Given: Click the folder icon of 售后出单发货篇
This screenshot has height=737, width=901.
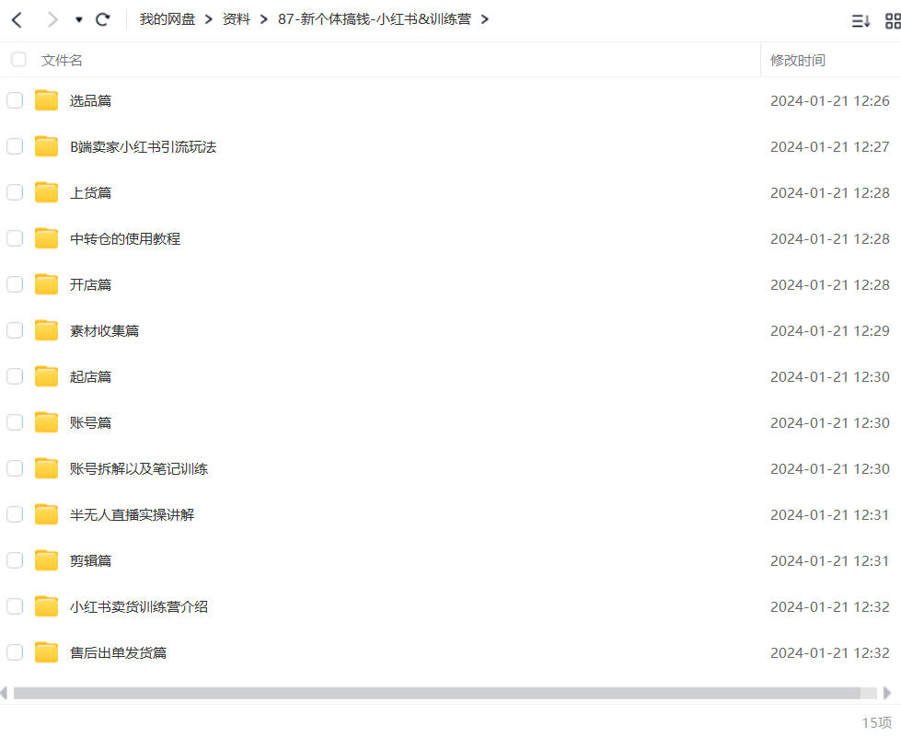Looking at the screenshot, I should [x=46, y=651].
